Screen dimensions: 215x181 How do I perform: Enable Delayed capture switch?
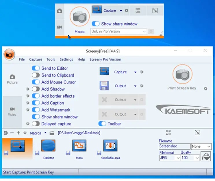point(36,124)
